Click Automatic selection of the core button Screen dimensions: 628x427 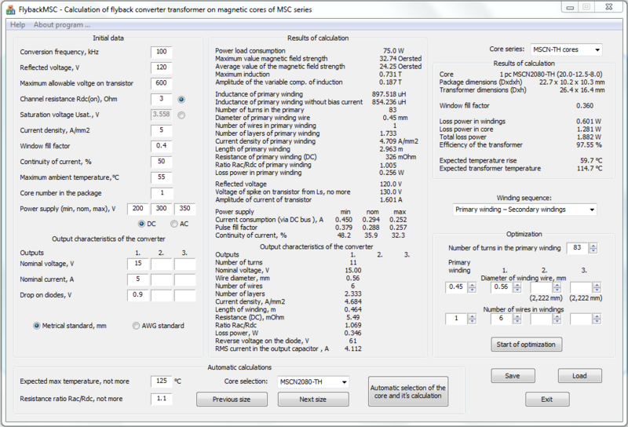[x=407, y=392]
